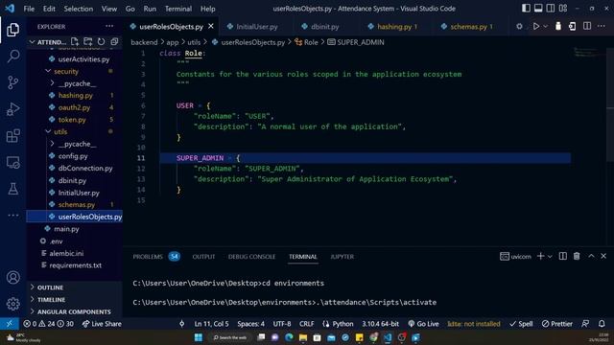Click Go Live in status bar
Screen dimensions: 614x345
pos(423,324)
